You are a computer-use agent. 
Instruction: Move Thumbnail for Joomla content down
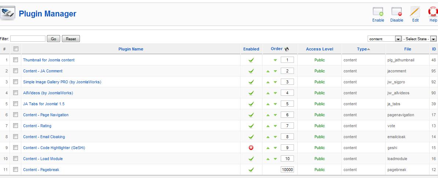(x=275, y=60)
